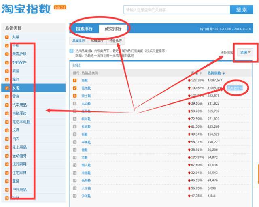Screen dimensions: 259x207
Task: Open the 雪地靴 category link
Action: coord(86,88)
